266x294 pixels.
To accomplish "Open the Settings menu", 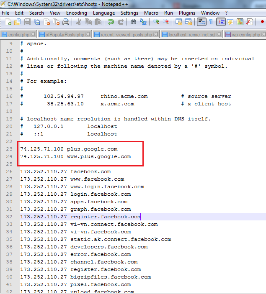I will 129,13.
